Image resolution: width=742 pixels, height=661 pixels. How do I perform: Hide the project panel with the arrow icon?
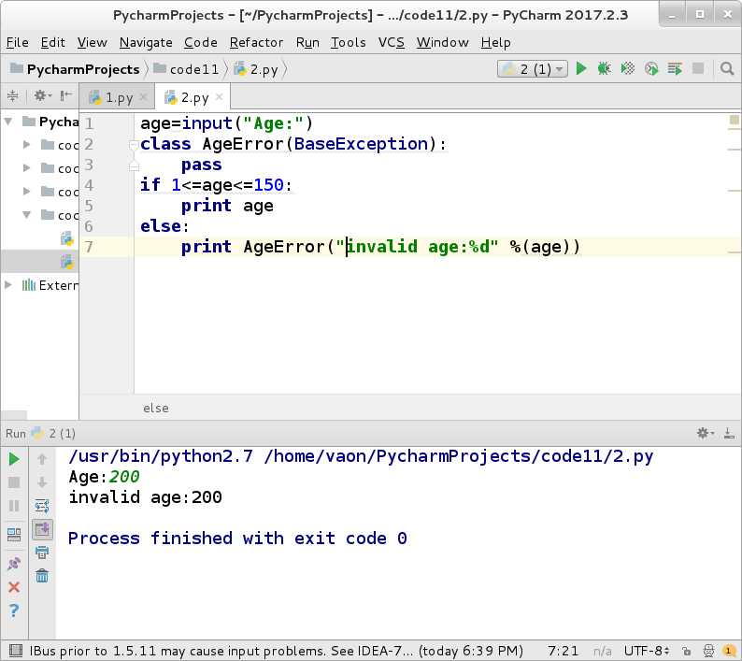[x=66, y=96]
